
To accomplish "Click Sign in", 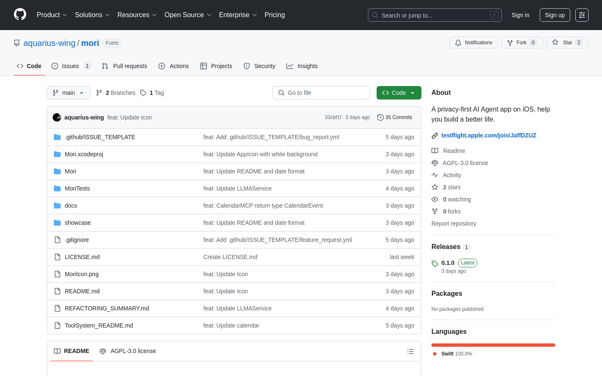I will tap(520, 15).
